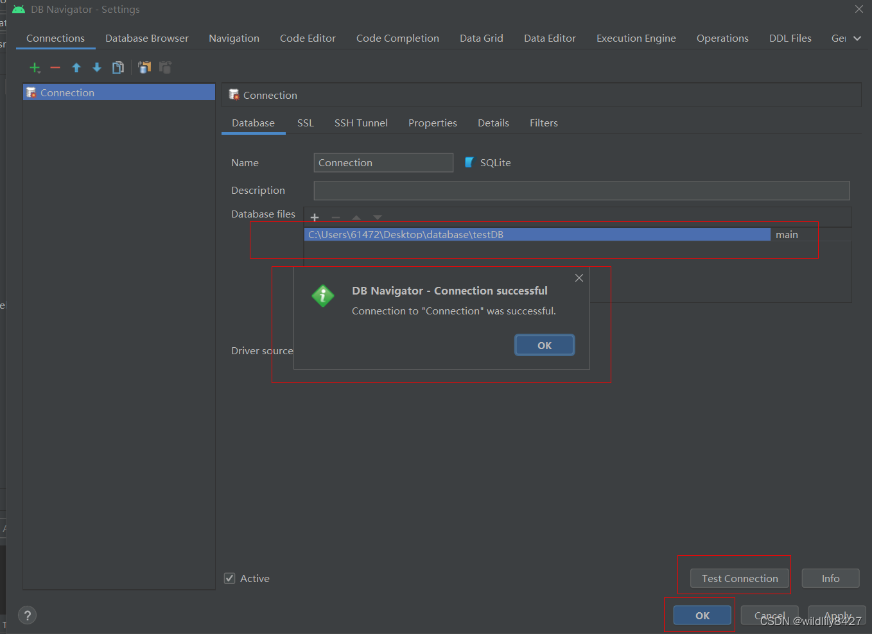Image resolution: width=872 pixels, height=634 pixels.
Task: Move database file up arrow
Action: pos(356,218)
